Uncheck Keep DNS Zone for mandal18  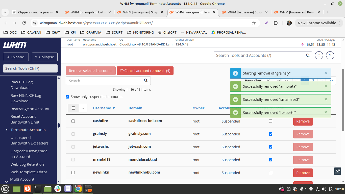(x=270, y=160)
